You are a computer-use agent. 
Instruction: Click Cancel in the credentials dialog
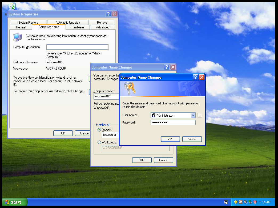(x=192, y=139)
